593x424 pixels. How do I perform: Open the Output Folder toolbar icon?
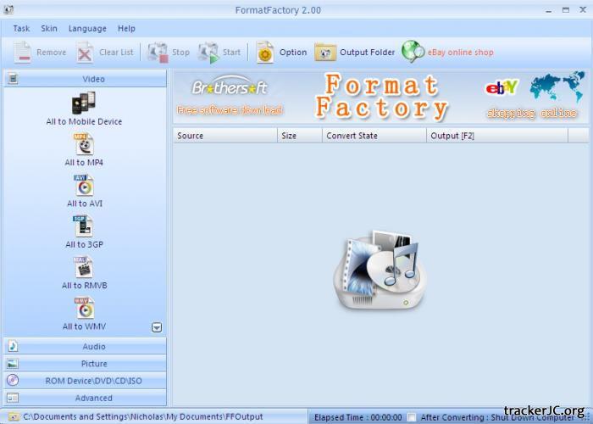coord(325,53)
